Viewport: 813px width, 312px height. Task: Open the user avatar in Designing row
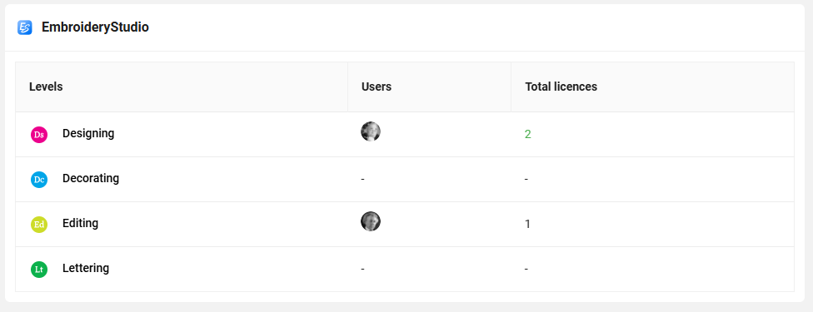tap(371, 131)
